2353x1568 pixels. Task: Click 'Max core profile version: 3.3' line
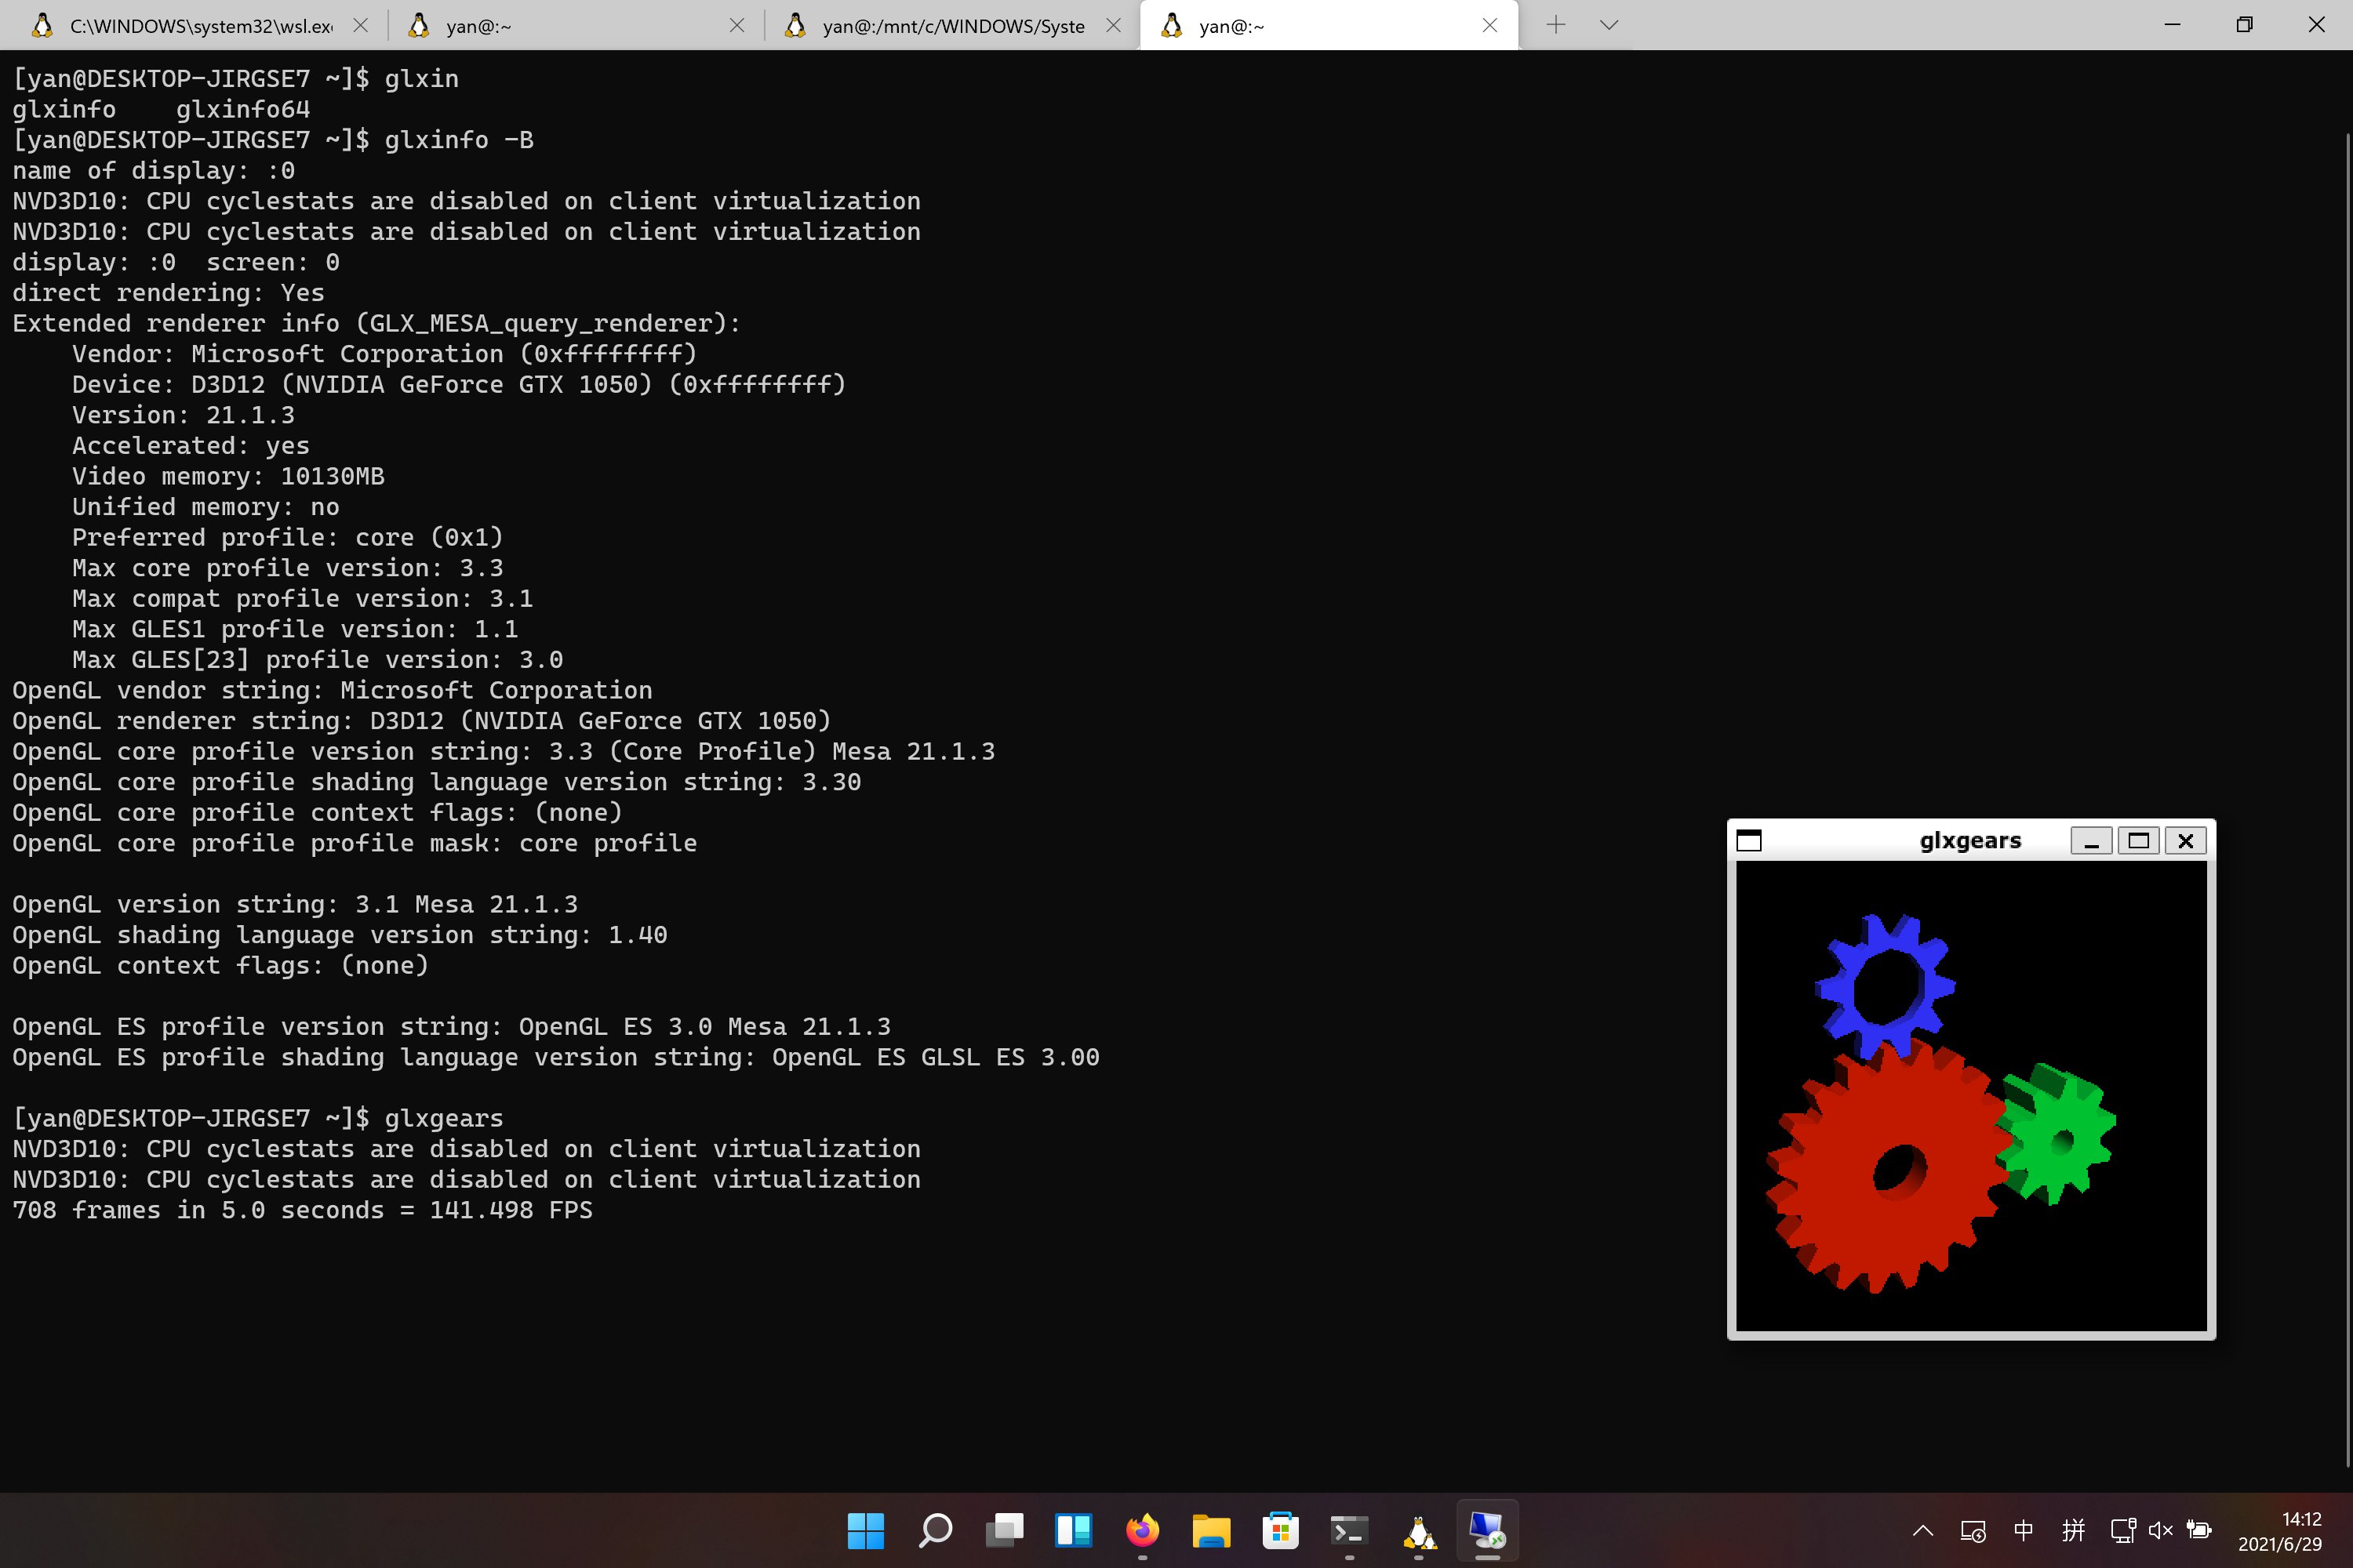click(287, 568)
